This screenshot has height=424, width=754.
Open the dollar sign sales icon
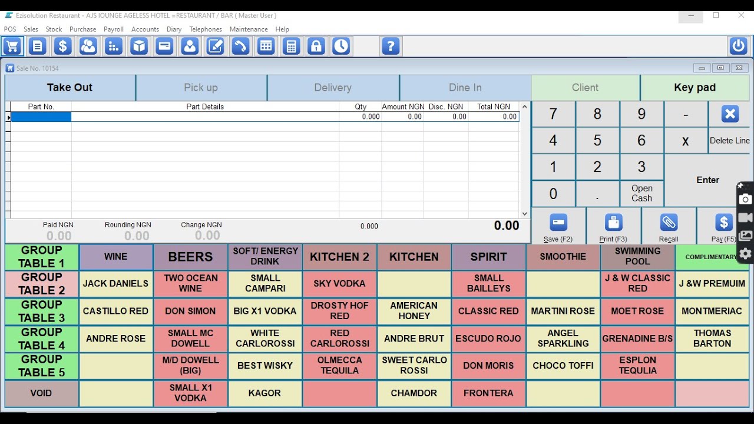(x=63, y=46)
